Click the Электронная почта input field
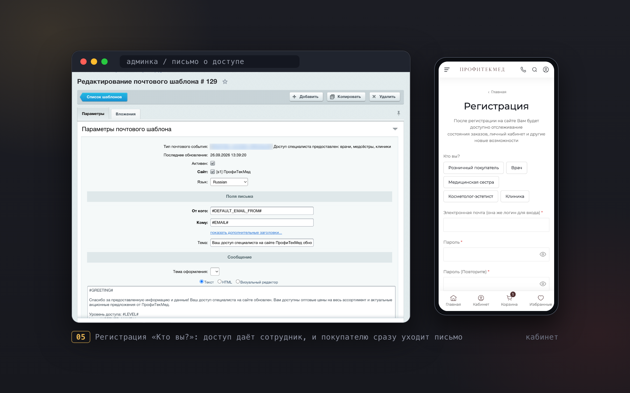The width and height of the screenshot is (630, 393). click(496, 225)
